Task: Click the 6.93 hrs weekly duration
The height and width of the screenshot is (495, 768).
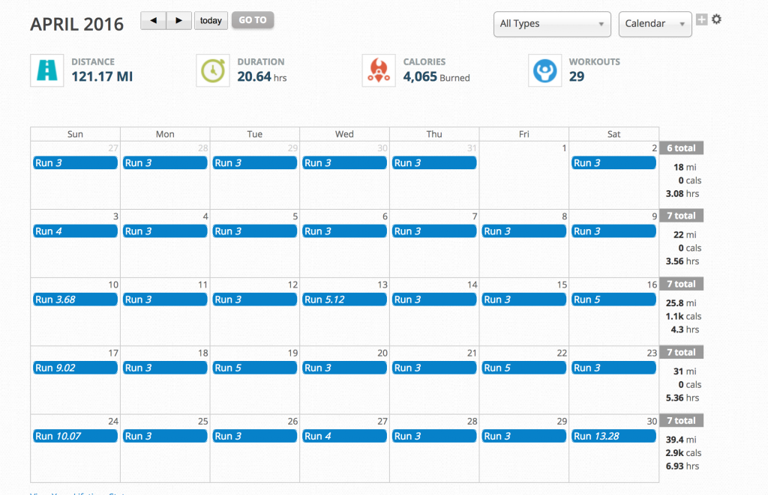Action: pyautogui.click(x=682, y=466)
